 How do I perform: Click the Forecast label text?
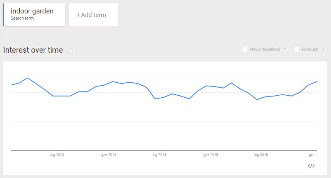pyautogui.click(x=310, y=49)
